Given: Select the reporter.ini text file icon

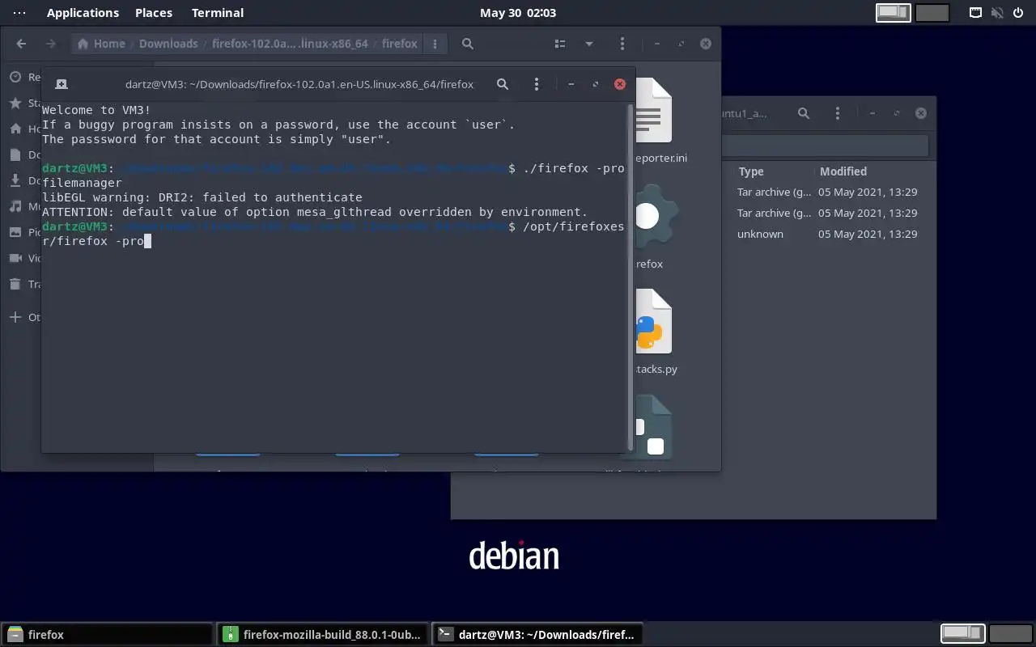Looking at the screenshot, I should 655,112.
